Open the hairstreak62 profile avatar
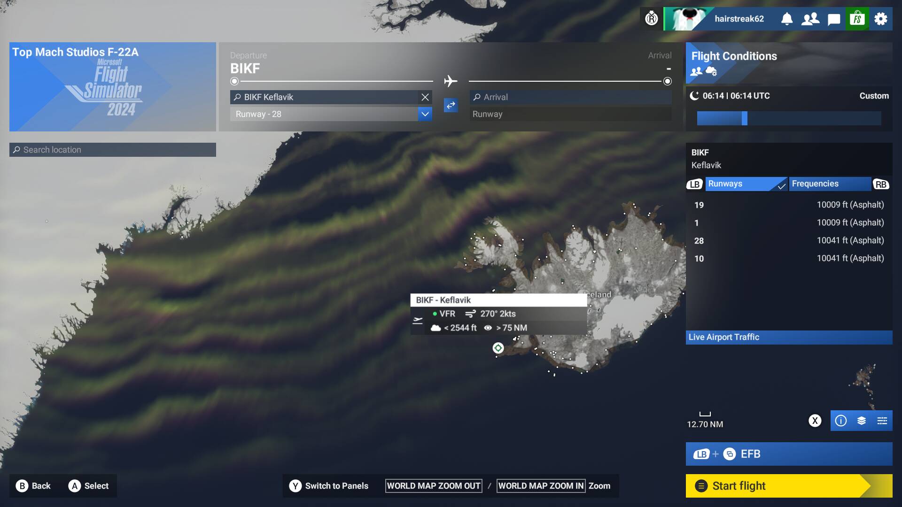 [688, 19]
